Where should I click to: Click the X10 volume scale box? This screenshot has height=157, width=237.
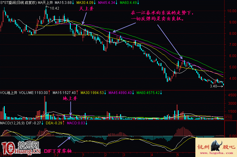pos(228,117)
